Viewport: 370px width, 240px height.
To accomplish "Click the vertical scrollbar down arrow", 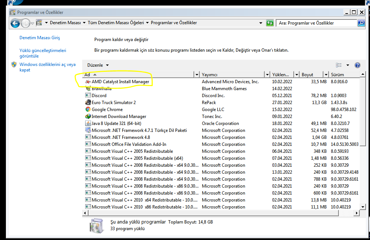I will [363, 207].
